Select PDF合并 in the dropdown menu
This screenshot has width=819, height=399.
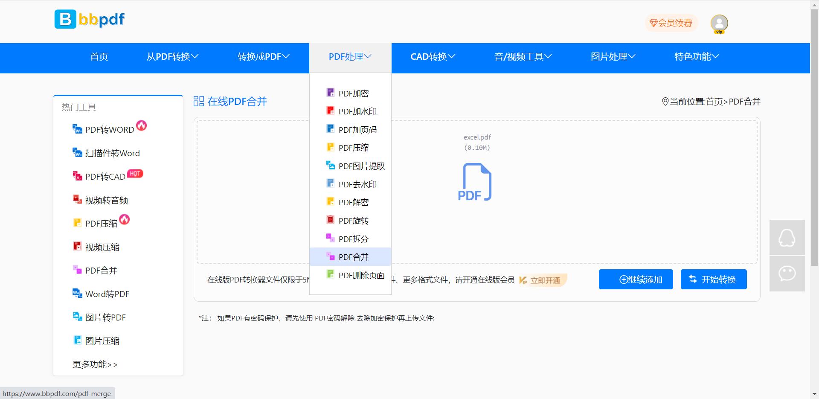coord(350,257)
